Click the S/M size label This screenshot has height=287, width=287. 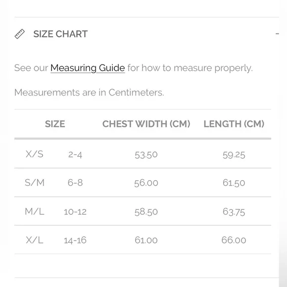pyautogui.click(x=35, y=183)
